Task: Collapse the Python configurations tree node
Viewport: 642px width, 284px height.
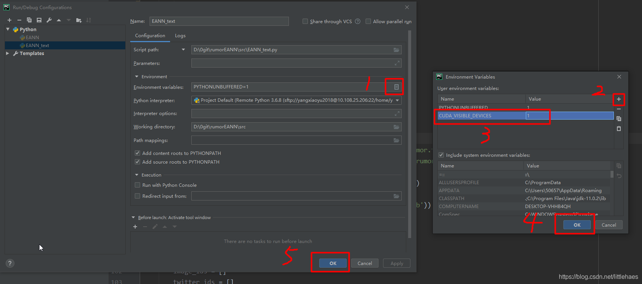Action: (8, 29)
